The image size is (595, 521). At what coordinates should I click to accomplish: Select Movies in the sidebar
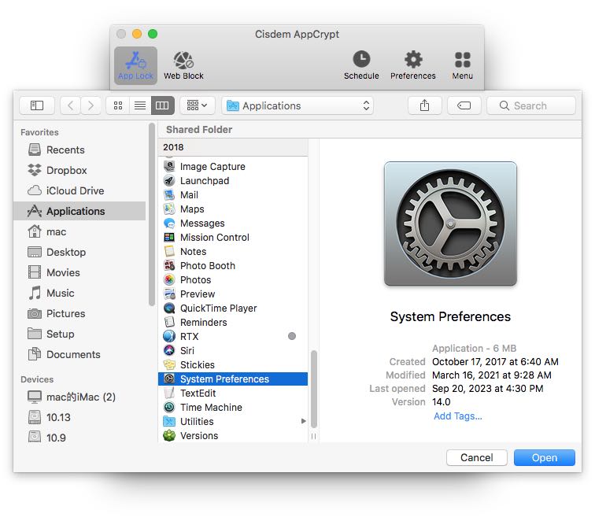pos(79,272)
